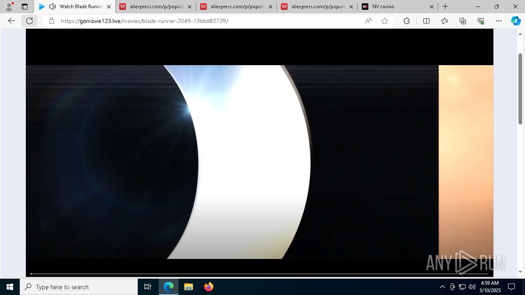Close the second aliexpress.com tab
Viewport: 525px width, 295px height.
270,7
